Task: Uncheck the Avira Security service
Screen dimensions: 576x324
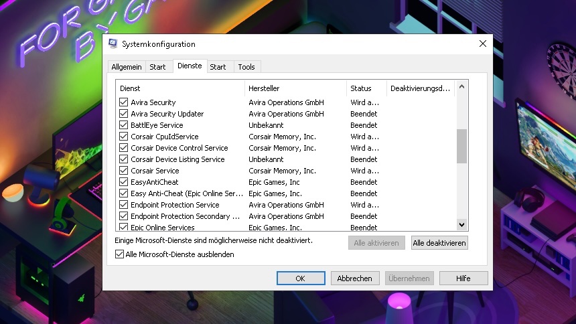Action: point(124,102)
